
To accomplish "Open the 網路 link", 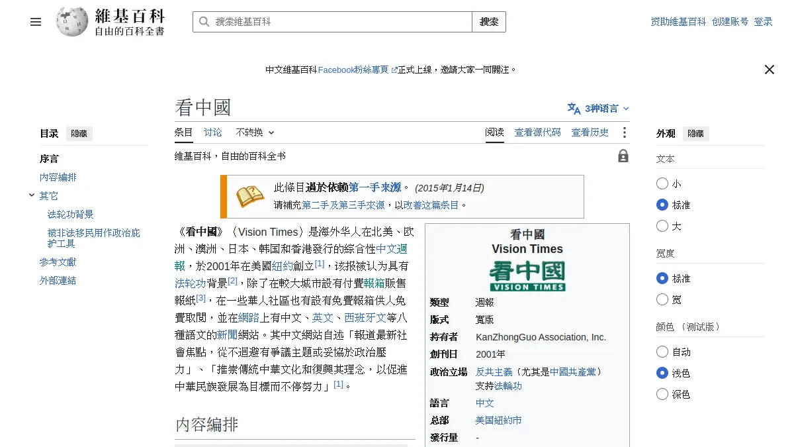I will click(249, 318).
